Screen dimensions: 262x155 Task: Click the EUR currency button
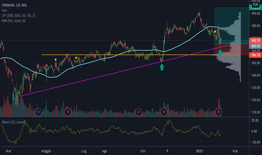pyautogui.click(x=256, y=5)
